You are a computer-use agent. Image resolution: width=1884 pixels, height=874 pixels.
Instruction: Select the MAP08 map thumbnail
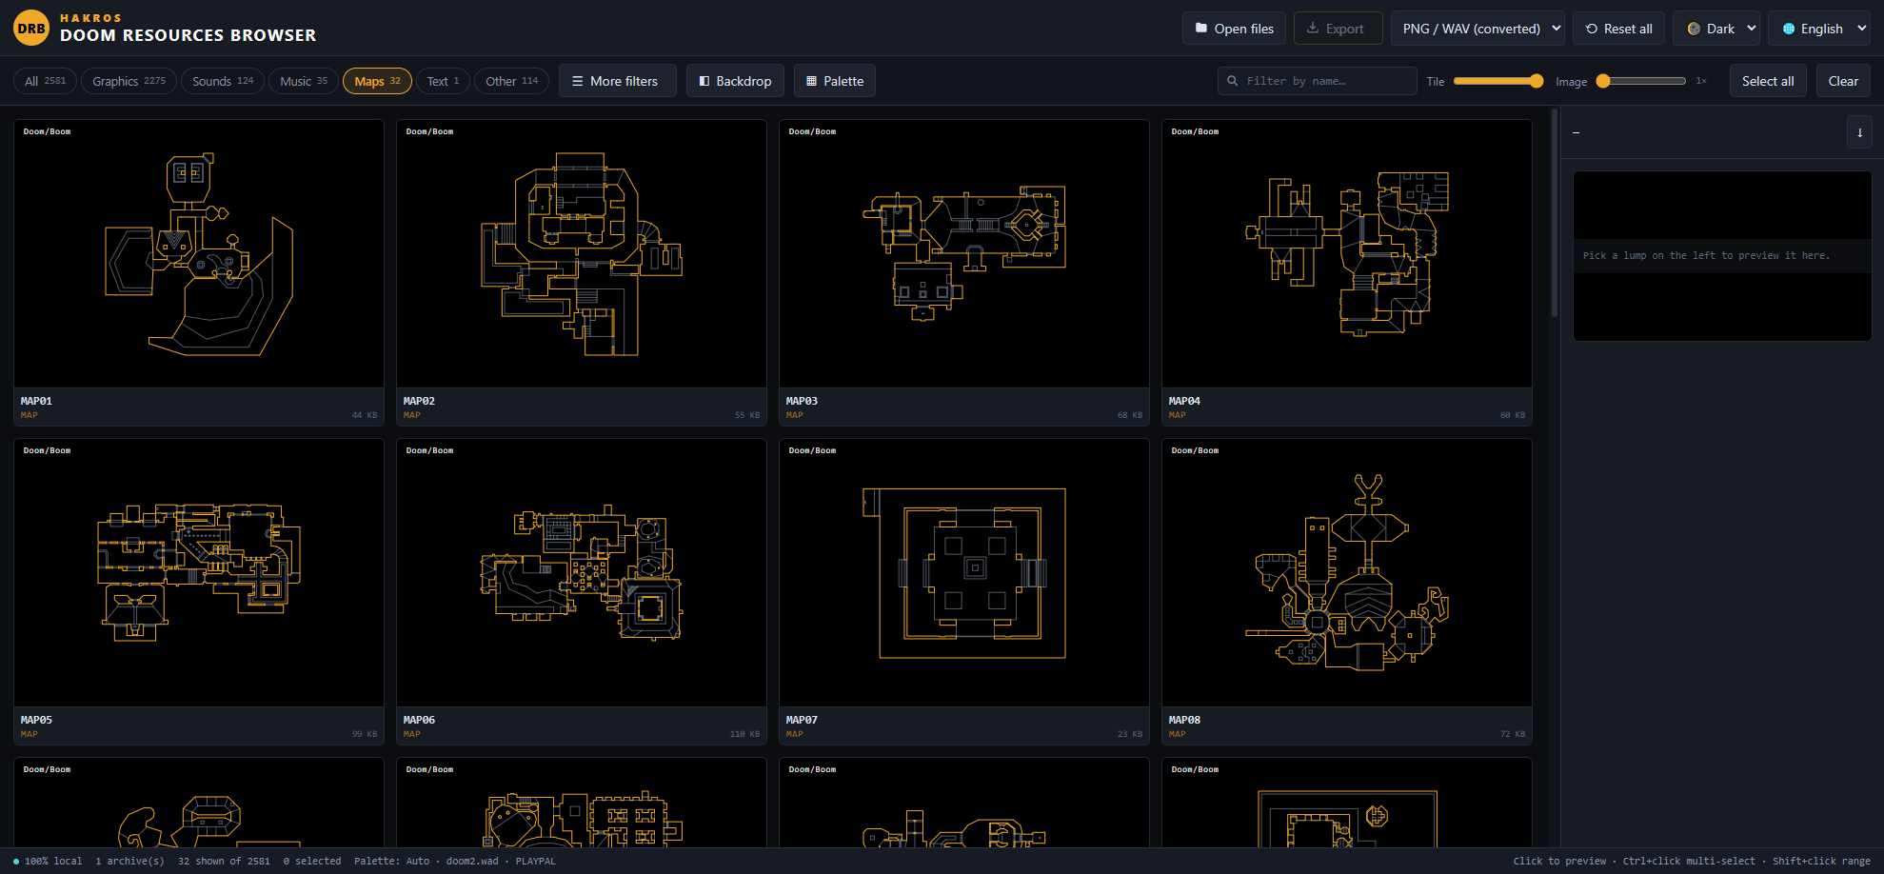(x=1347, y=572)
